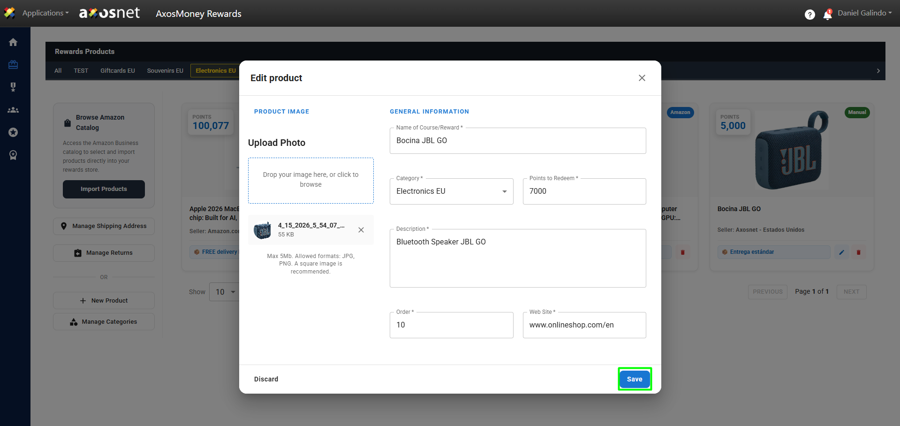
Task: Save the edited product
Action: [x=634, y=379]
